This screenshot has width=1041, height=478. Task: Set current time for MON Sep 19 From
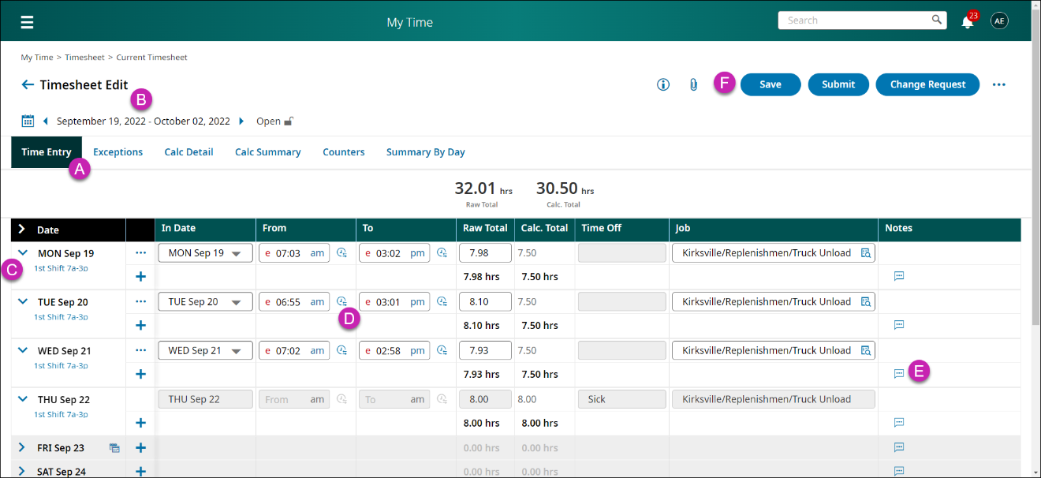point(342,252)
